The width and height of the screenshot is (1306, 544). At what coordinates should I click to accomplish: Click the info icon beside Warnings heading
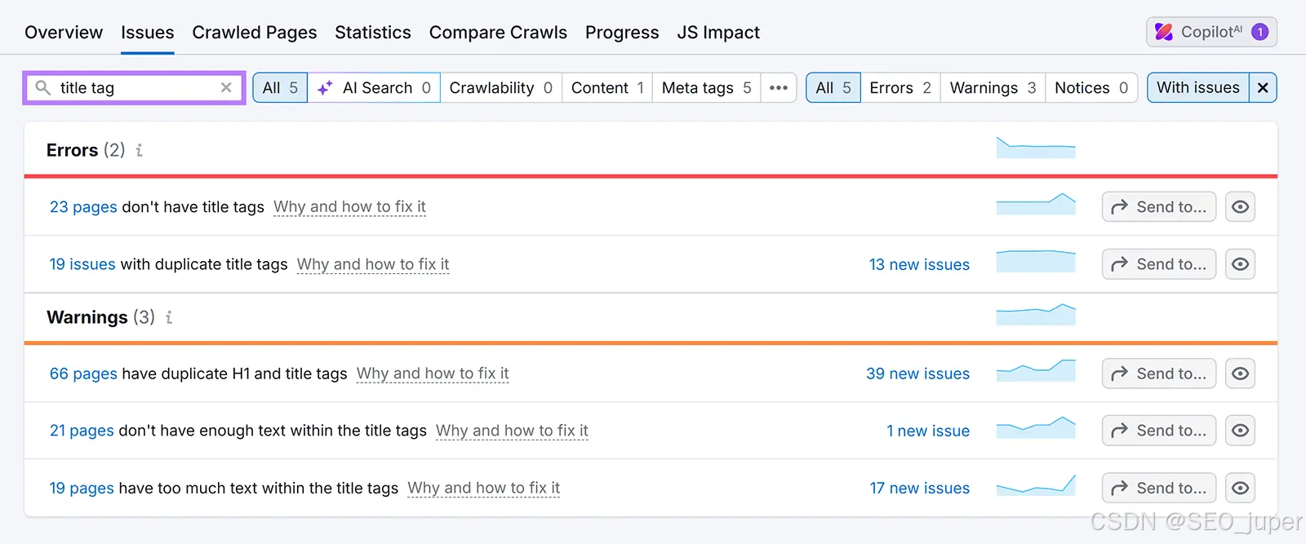[x=169, y=317]
